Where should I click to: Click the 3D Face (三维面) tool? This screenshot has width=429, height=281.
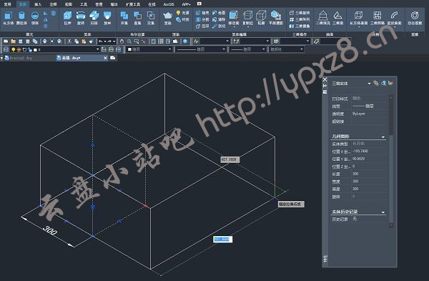(x=338, y=18)
